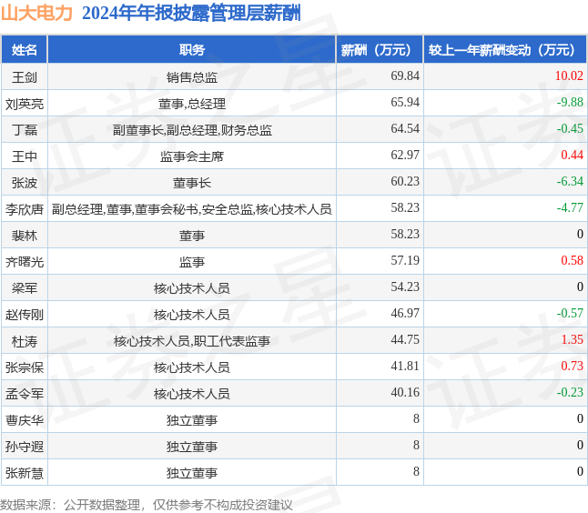Select the name 王中
The height and width of the screenshot is (513, 588).
25,156
